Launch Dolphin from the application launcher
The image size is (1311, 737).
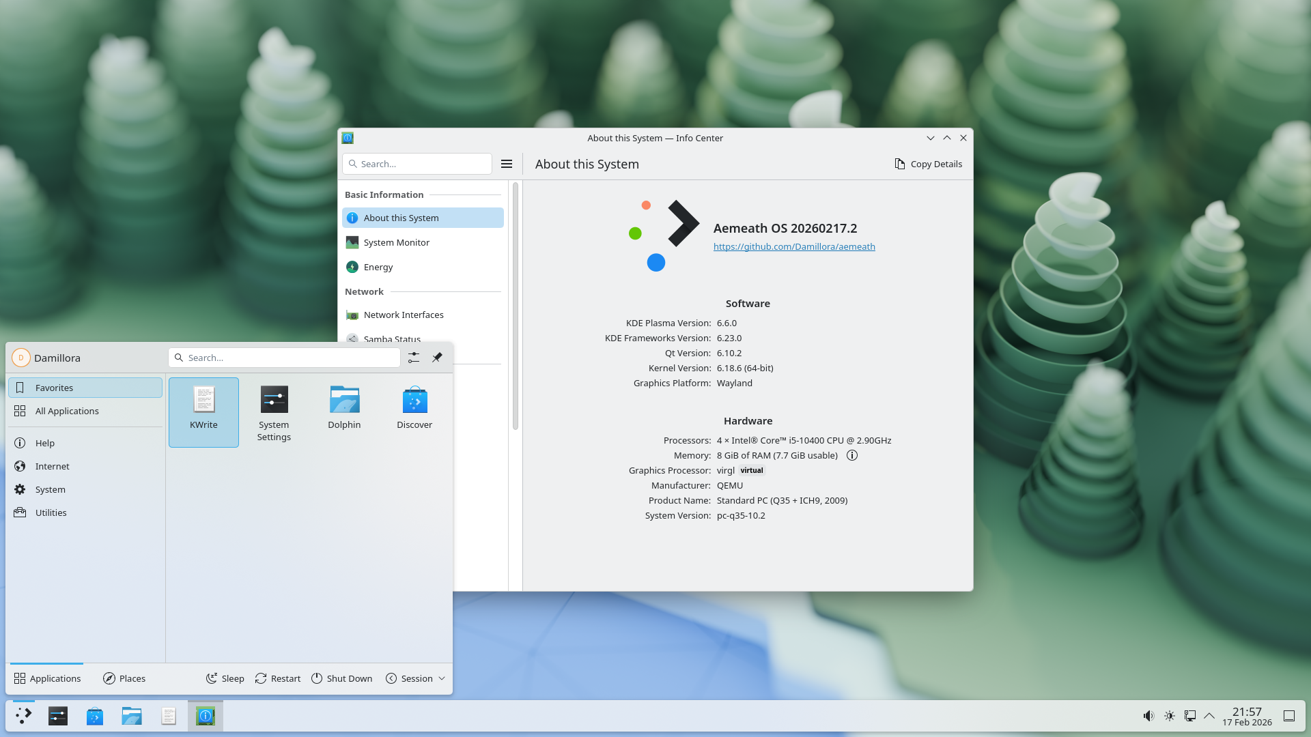[x=344, y=406]
